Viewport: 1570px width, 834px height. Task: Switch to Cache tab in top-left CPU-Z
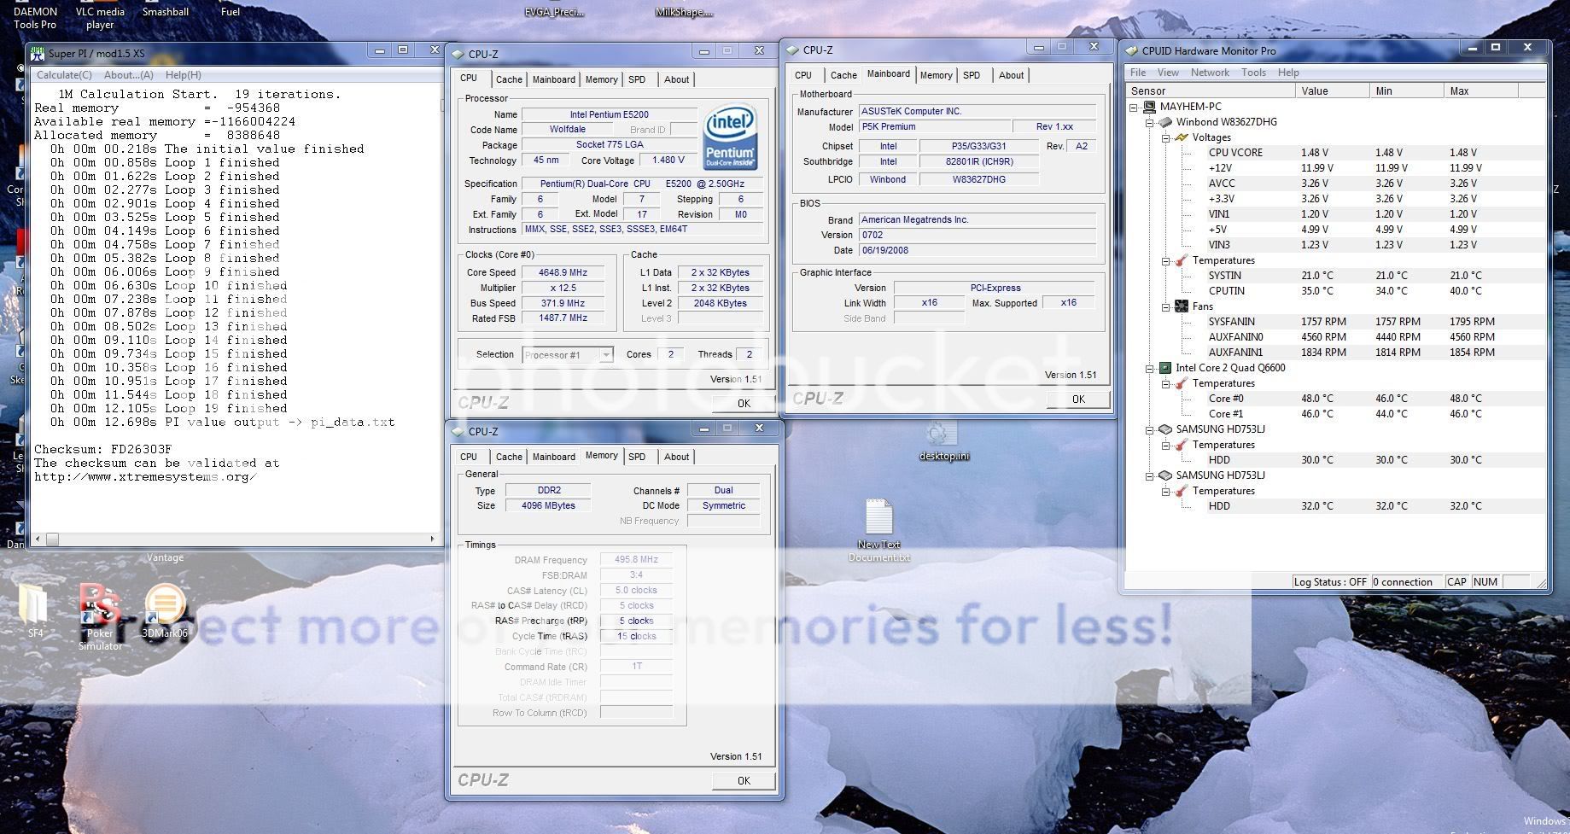pos(509,79)
